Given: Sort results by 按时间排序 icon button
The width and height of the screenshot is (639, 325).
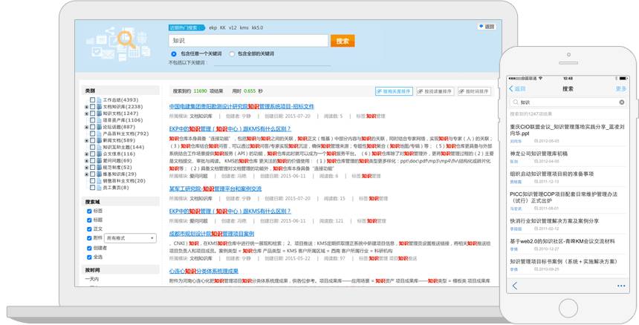Looking at the screenshot, I should (474, 91).
